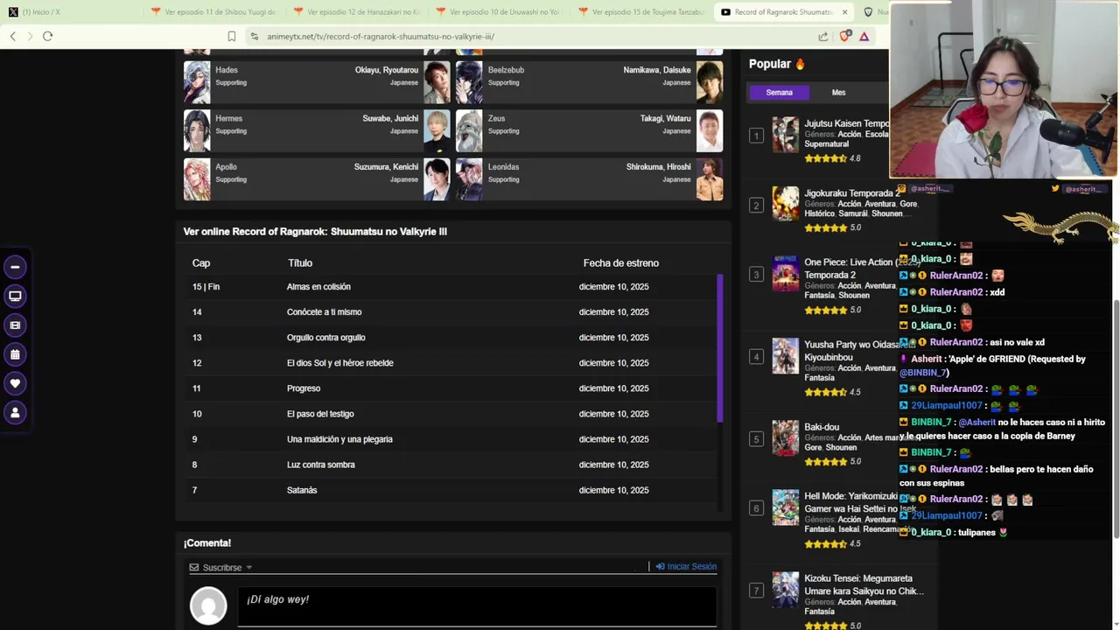1120x630 pixels.
Task: Click the Fecha de estreno column header
Action: (621, 263)
